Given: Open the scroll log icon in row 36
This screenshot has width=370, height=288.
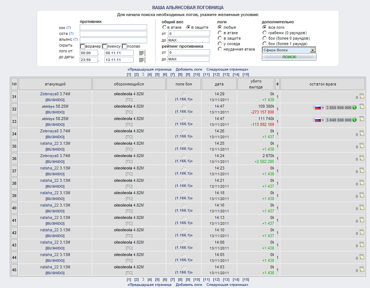Looking at the screenshot, I should click(362, 158).
